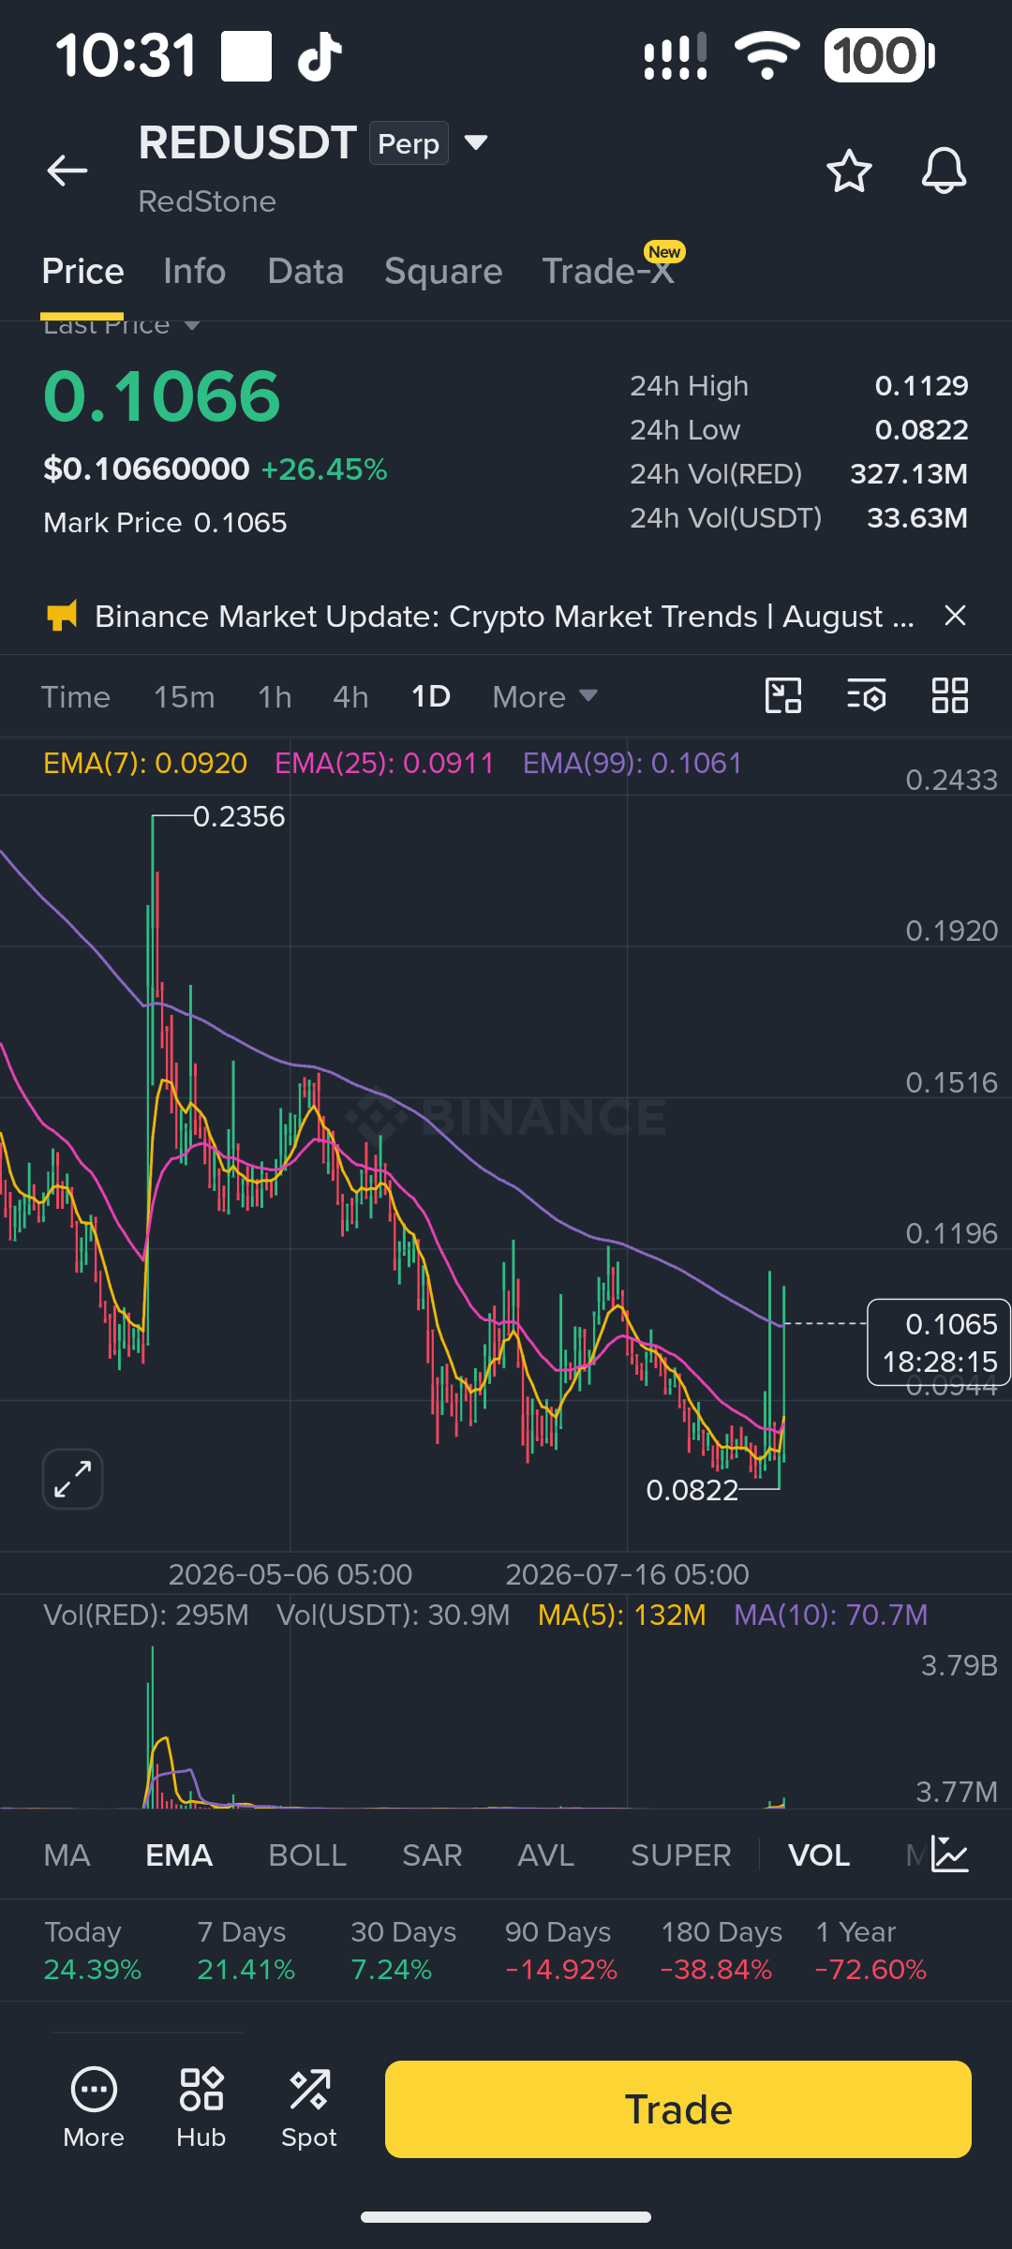Viewport: 1012px width, 2249px height.
Task: Open the Last Price type dropdown
Action: click(x=122, y=325)
